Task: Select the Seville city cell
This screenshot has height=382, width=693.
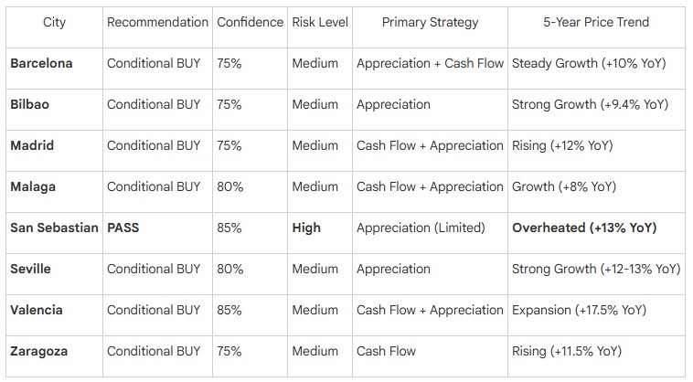Action: (x=30, y=269)
